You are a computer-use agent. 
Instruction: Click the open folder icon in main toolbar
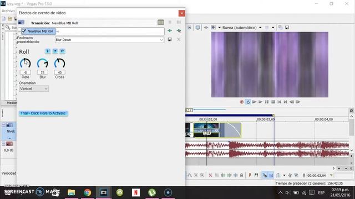click(x=10, y=19)
